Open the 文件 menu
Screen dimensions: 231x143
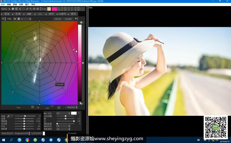pos(3,4)
